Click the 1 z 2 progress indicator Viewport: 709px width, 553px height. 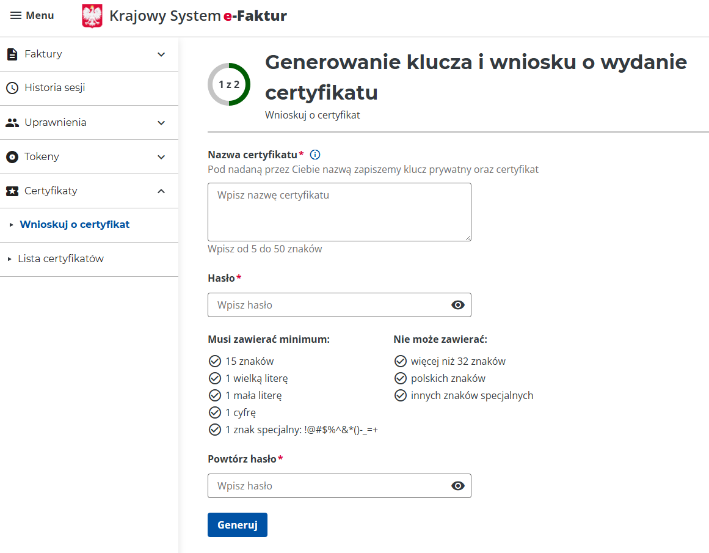tap(229, 84)
